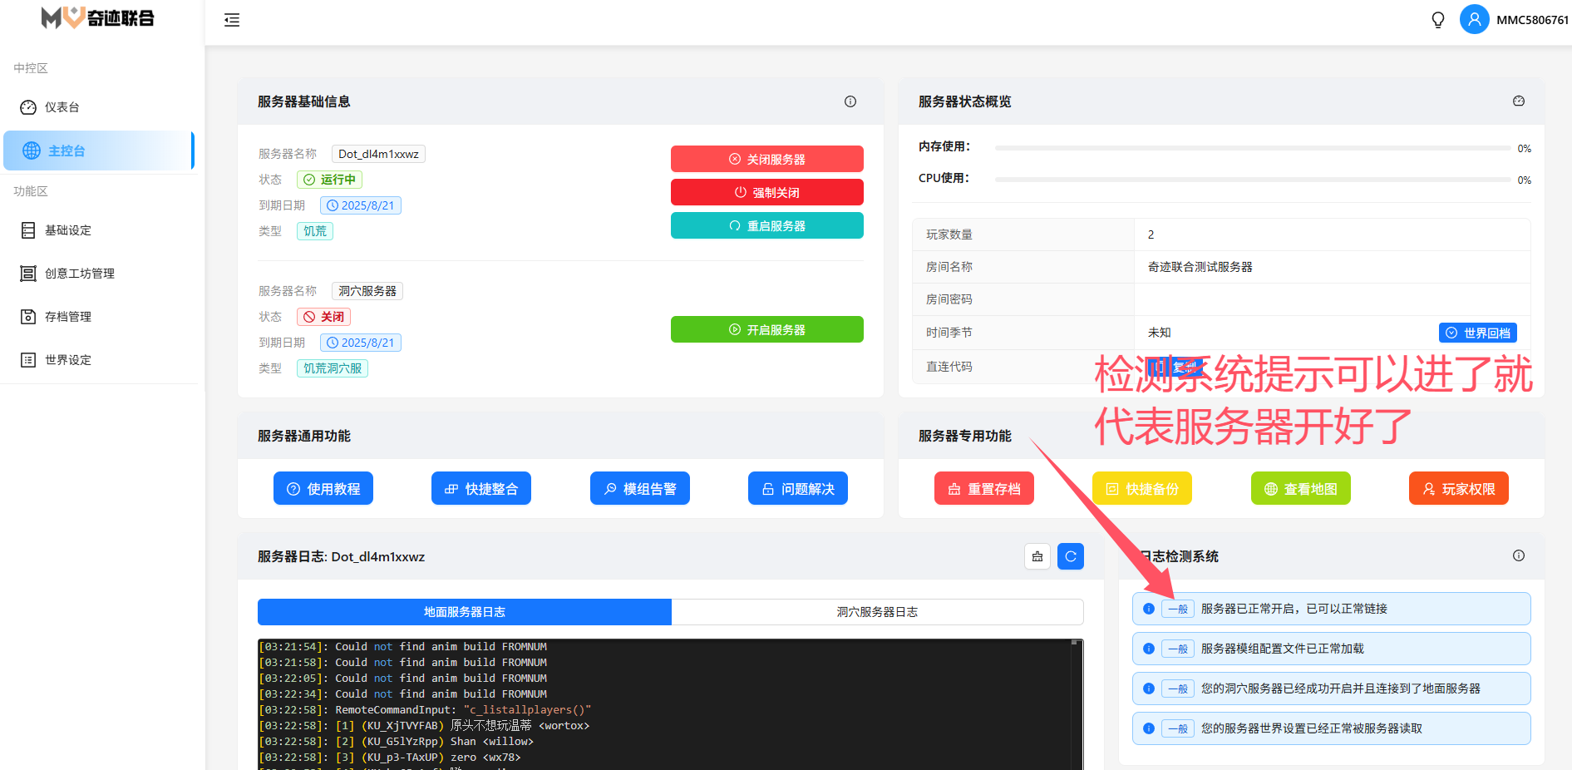Open 基础设定 in the sidebar
This screenshot has height=770, width=1572.
pyautogui.click(x=67, y=230)
